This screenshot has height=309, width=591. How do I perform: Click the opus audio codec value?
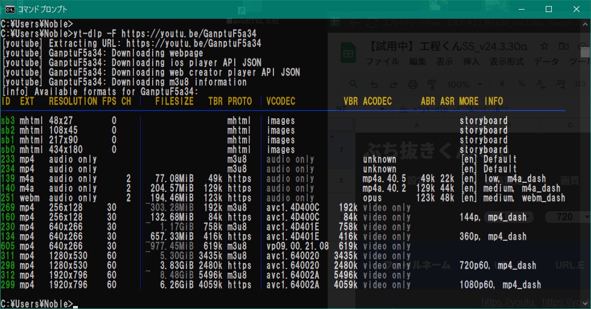[x=372, y=198]
